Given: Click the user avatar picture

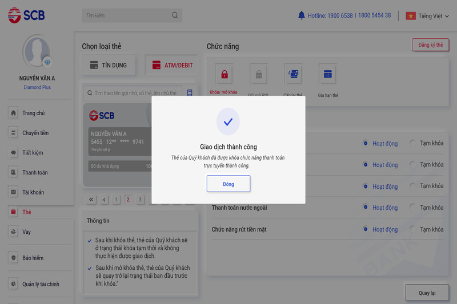Looking at the screenshot, I should coord(37,51).
